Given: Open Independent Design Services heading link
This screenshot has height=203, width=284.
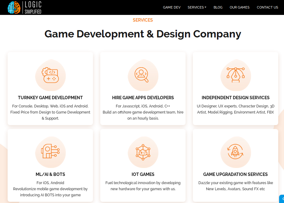Looking at the screenshot, I should [236, 98].
